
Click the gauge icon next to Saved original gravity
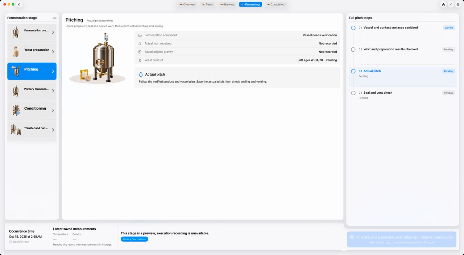140,52
